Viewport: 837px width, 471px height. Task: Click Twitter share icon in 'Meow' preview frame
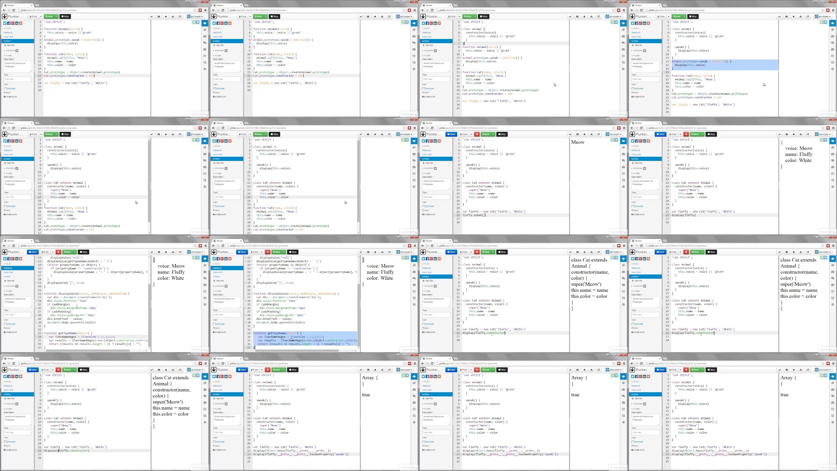tap(423, 141)
